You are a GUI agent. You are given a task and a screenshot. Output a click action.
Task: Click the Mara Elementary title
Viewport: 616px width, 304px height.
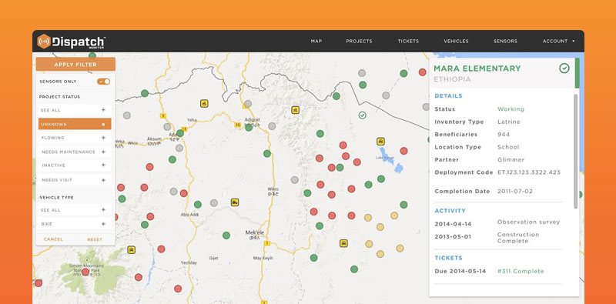(x=477, y=68)
